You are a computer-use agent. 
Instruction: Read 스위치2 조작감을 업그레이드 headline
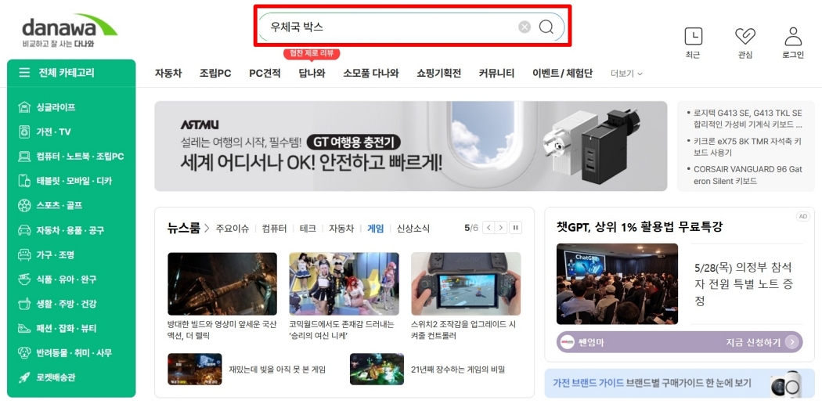click(464, 330)
